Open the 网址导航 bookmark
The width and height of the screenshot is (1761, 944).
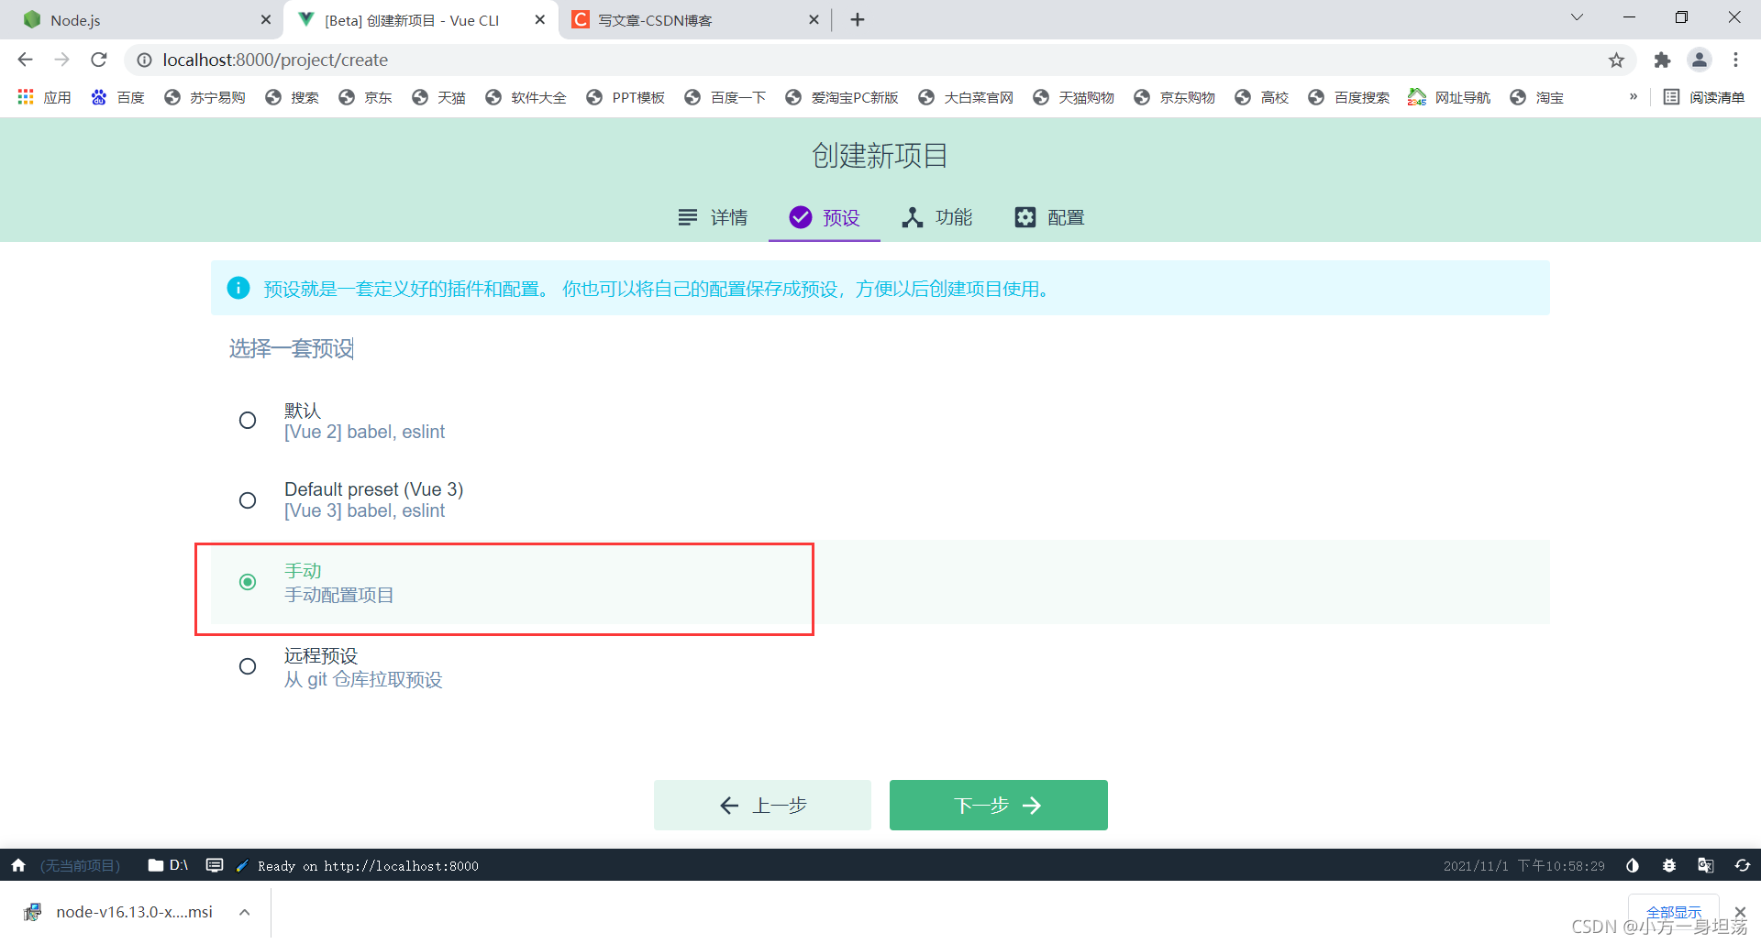pos(1449,97)
